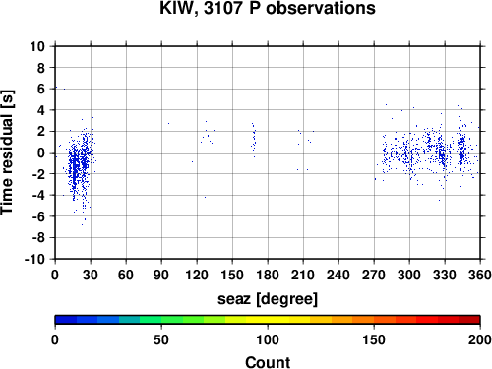Click the 'Time residual [s]' y-axis label
492x369 pixels.
[7, 153]
